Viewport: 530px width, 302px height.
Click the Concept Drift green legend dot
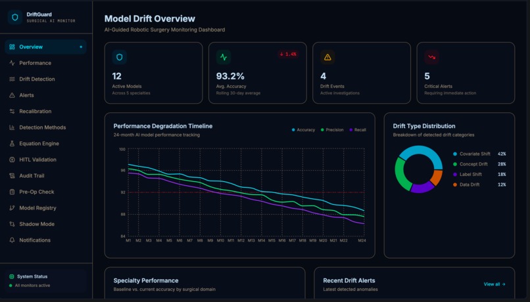(x=455, y=164)
